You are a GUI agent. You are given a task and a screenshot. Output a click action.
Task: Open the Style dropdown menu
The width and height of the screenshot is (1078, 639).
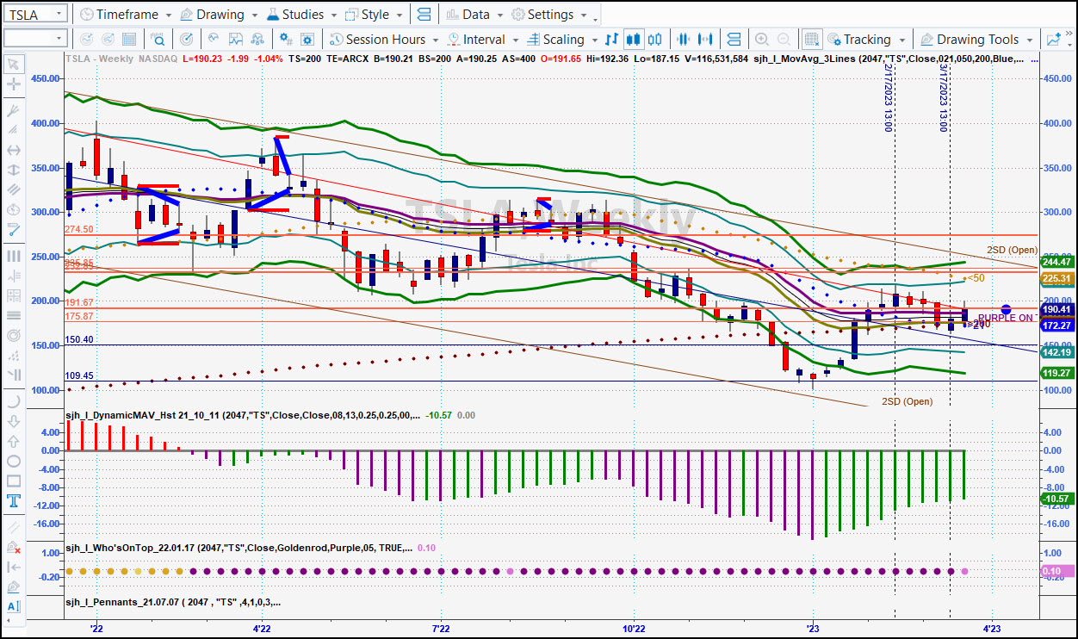[373, 15]
